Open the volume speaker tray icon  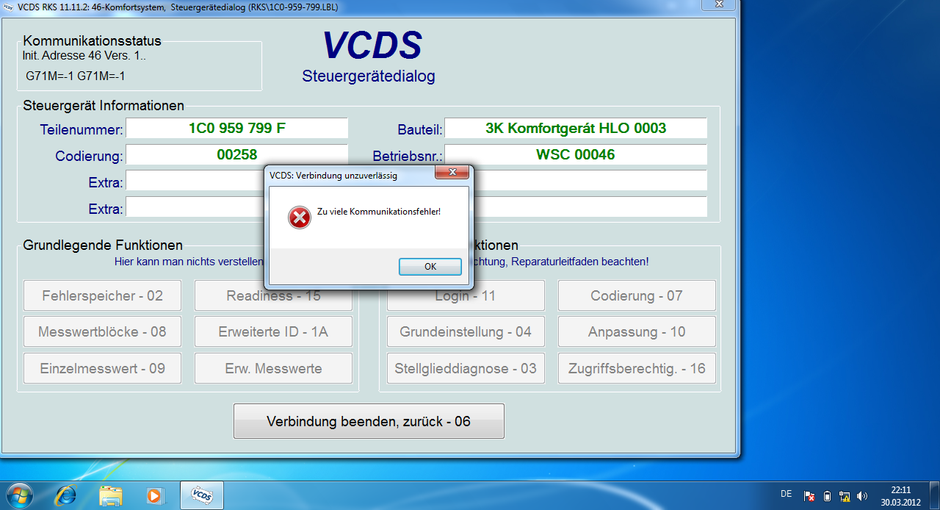tap(862, 496)
